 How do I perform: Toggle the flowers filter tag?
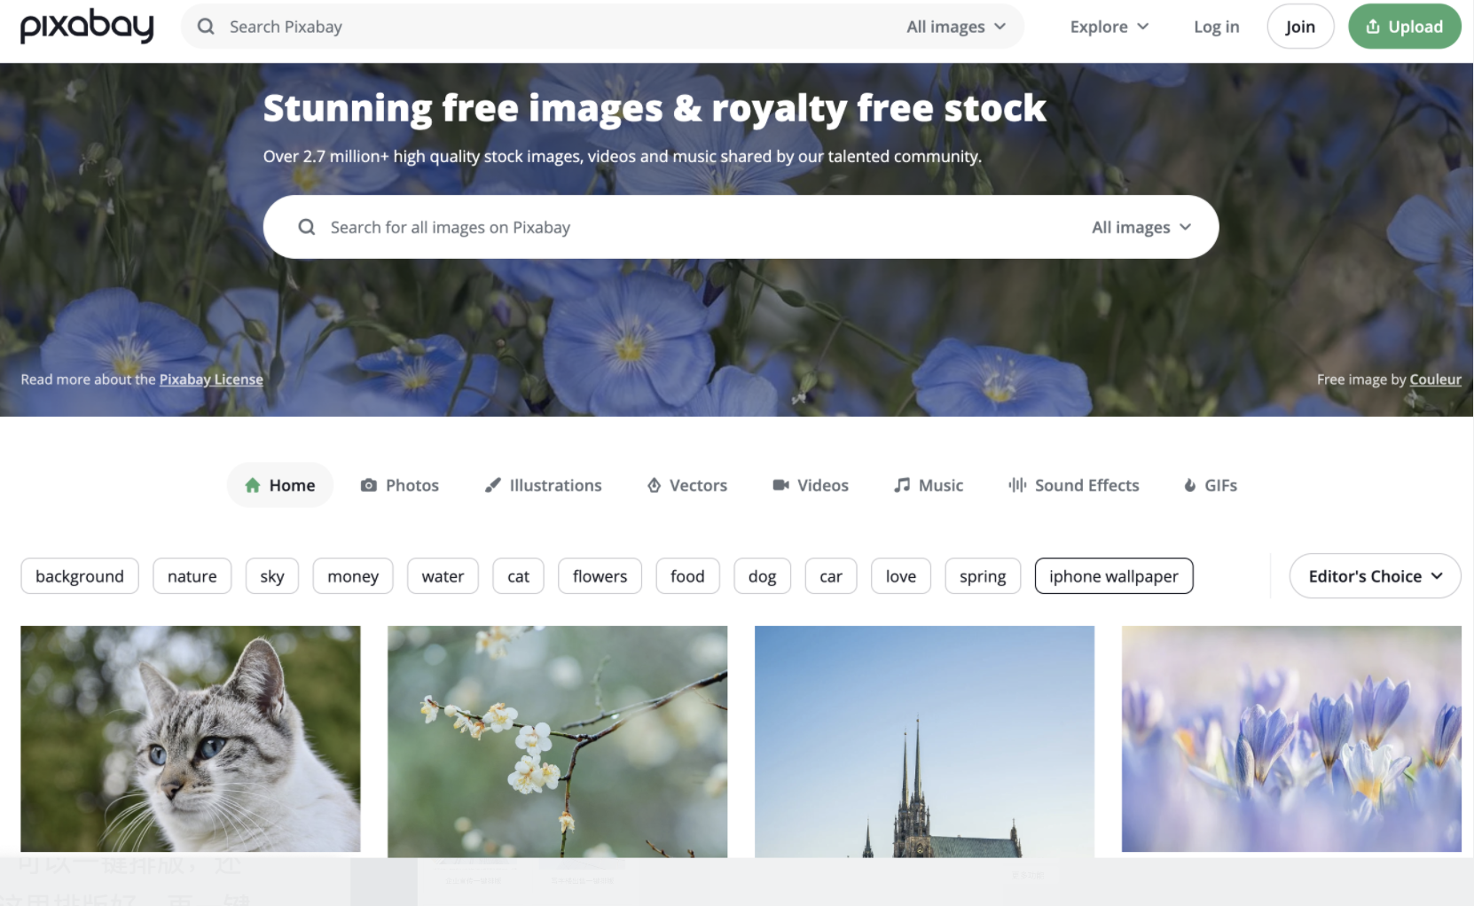point(600,575)
